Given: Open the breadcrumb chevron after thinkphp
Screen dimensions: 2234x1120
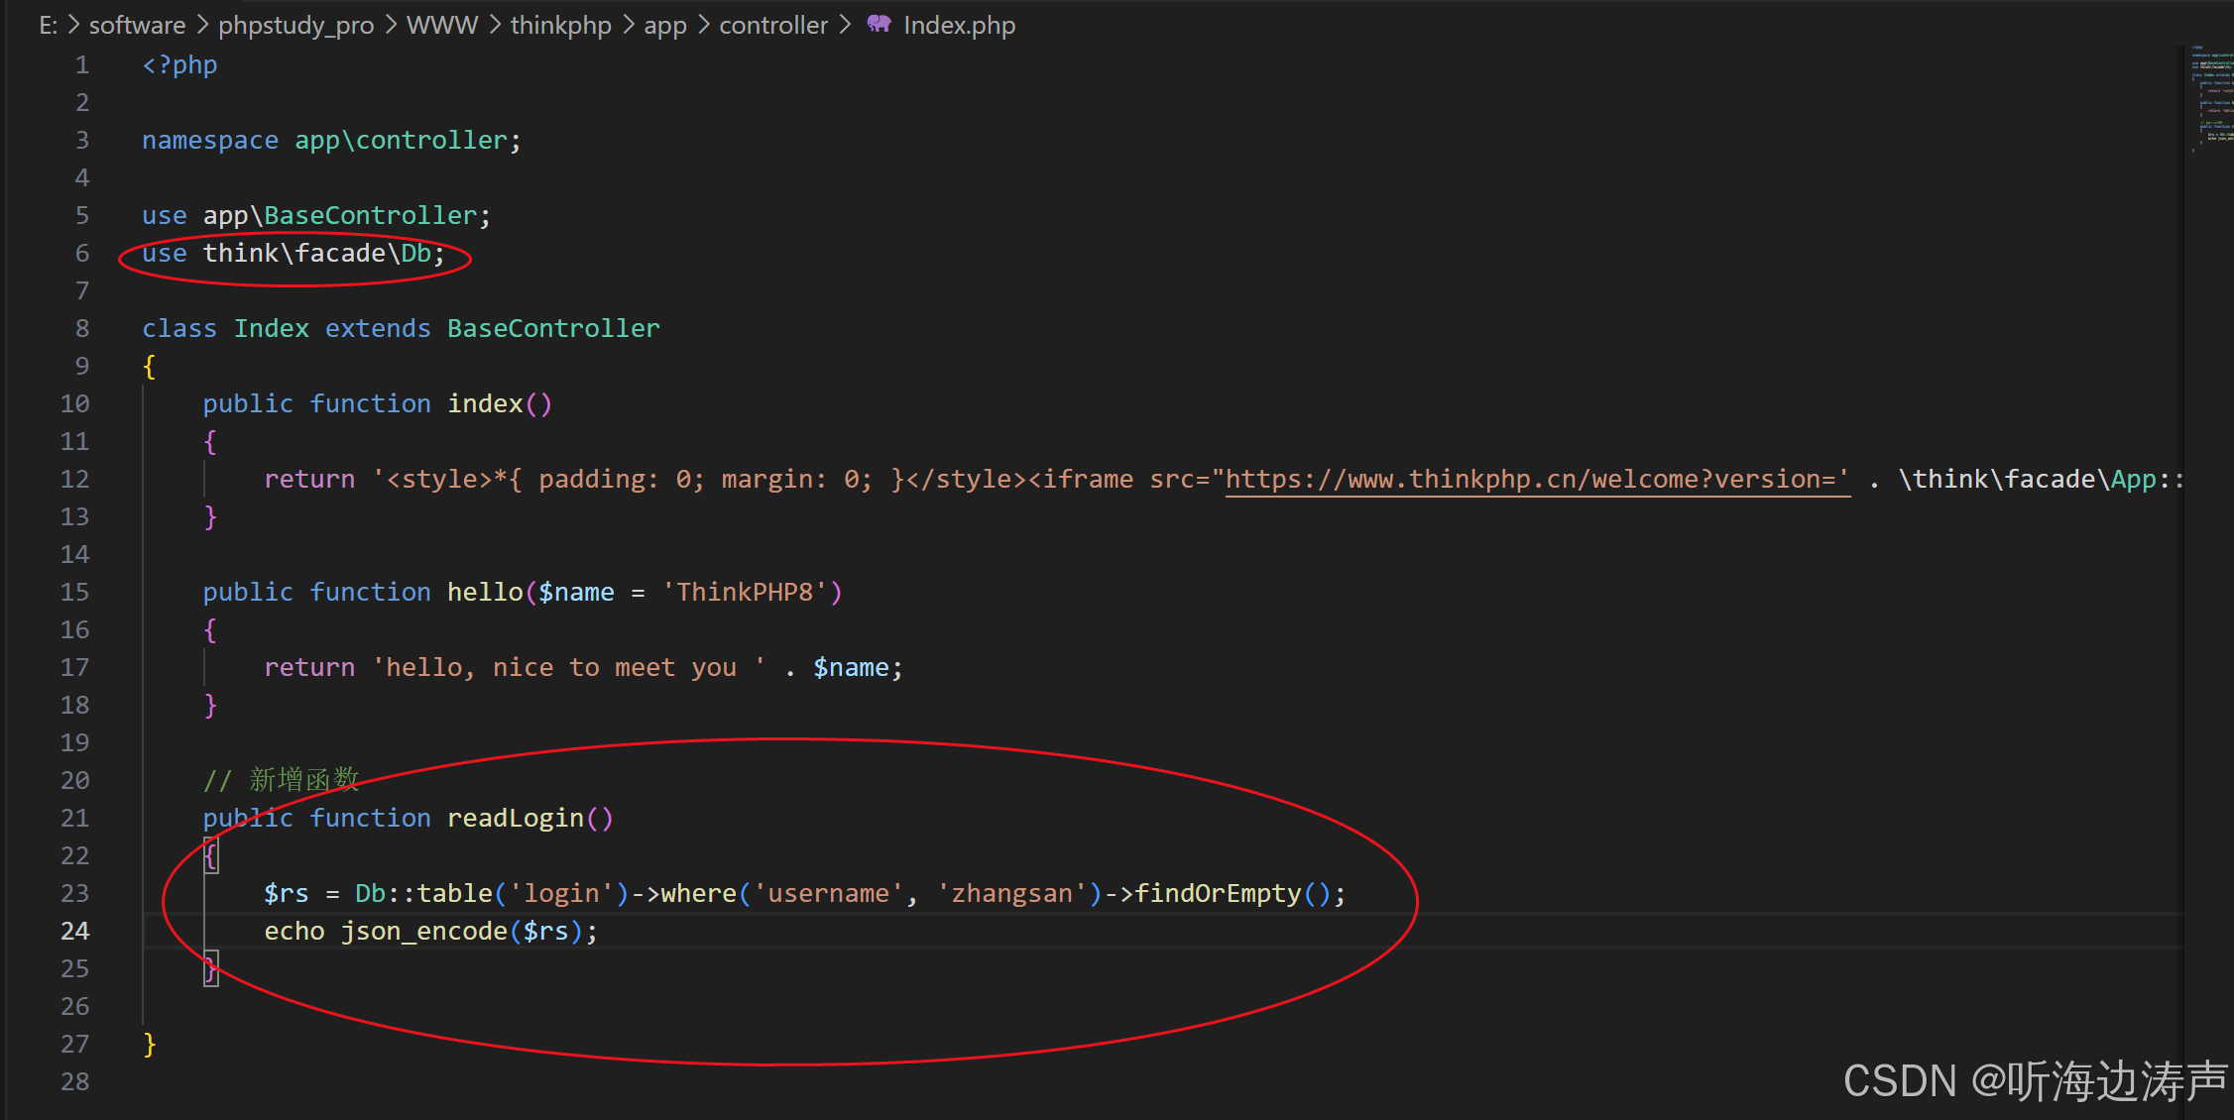Looking at the screenshot, I should coord(627,25).
